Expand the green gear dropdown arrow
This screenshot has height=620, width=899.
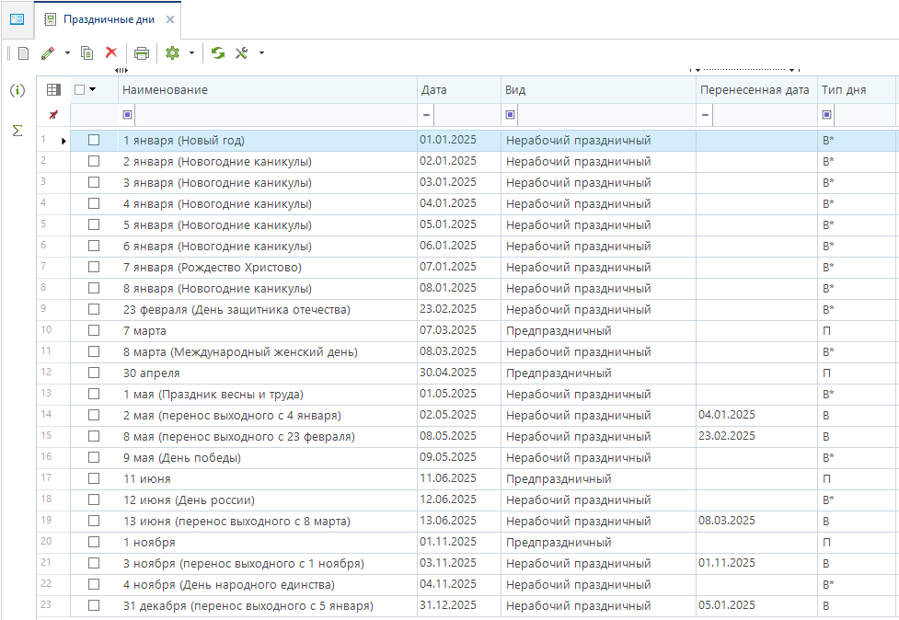[x=192, y=53]
